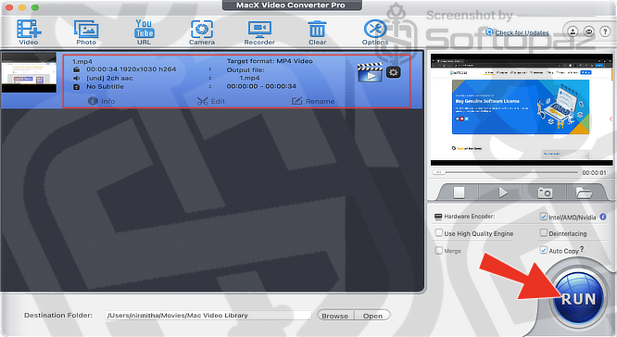The image size is (617, 337).
Task: Open the Photo slideshow tool
Action: tap(86, 32)
